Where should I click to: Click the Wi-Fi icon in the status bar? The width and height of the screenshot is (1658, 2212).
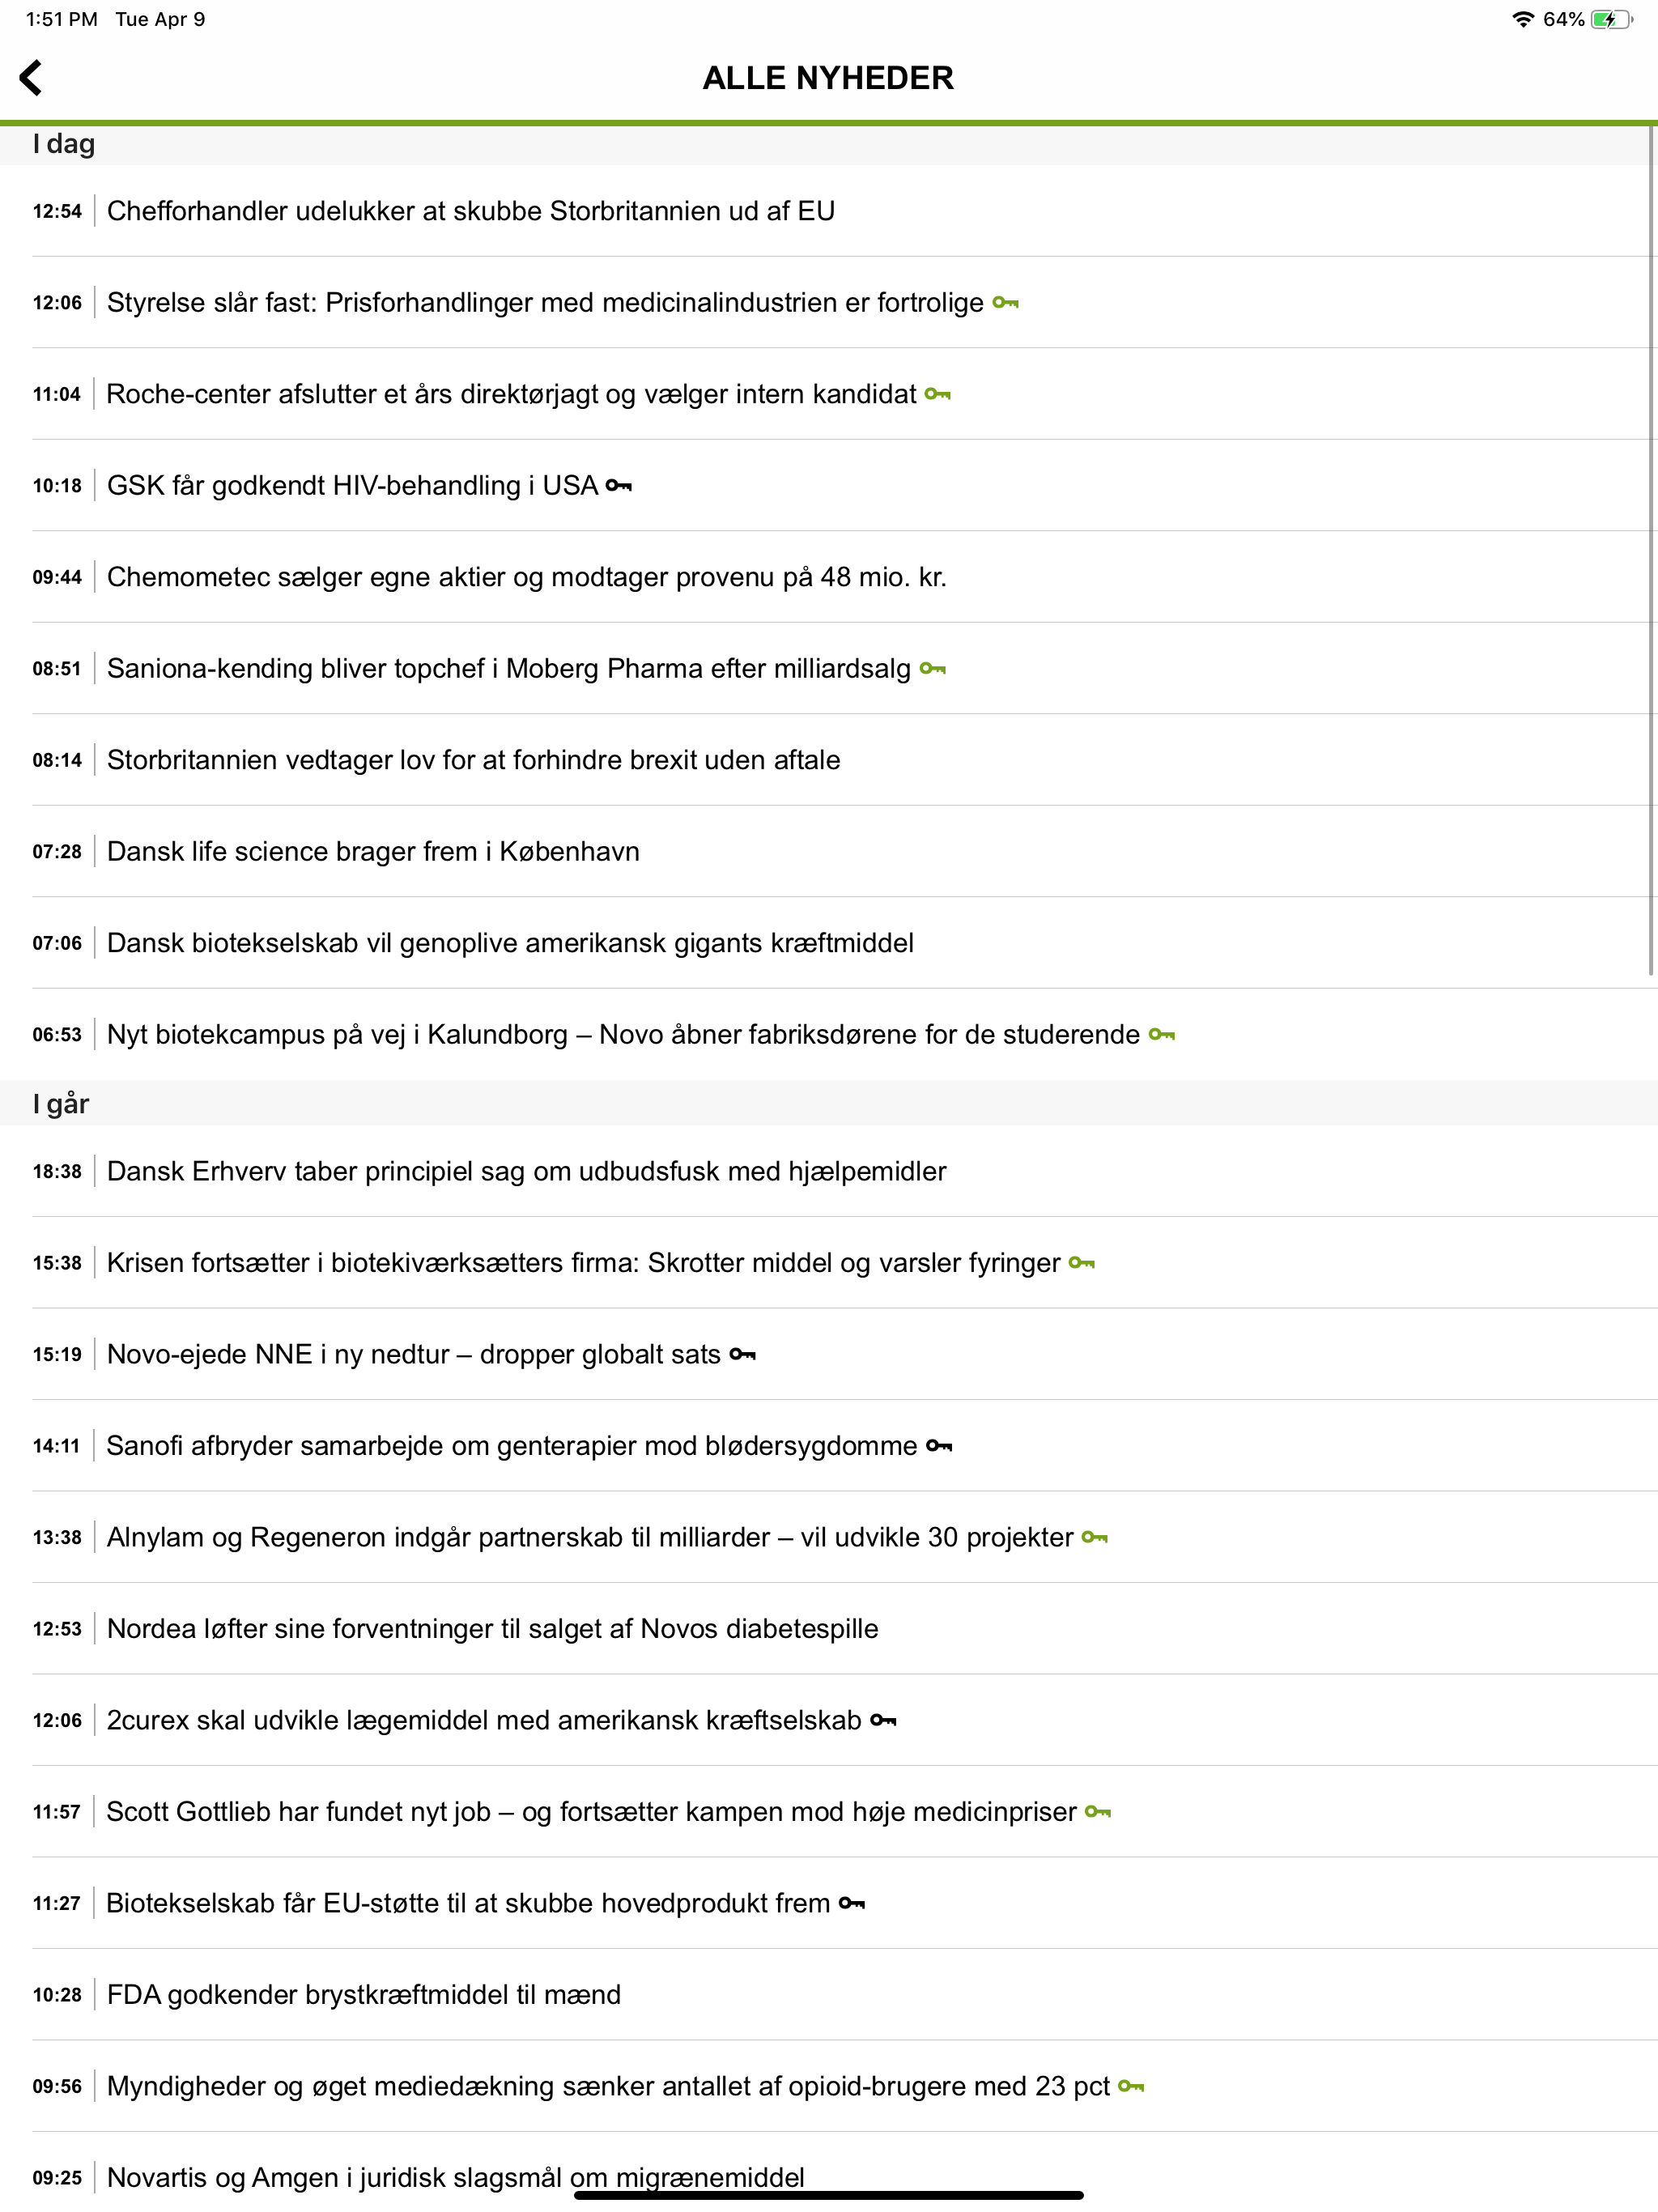pyautogui.click(x=1524, y=17)
